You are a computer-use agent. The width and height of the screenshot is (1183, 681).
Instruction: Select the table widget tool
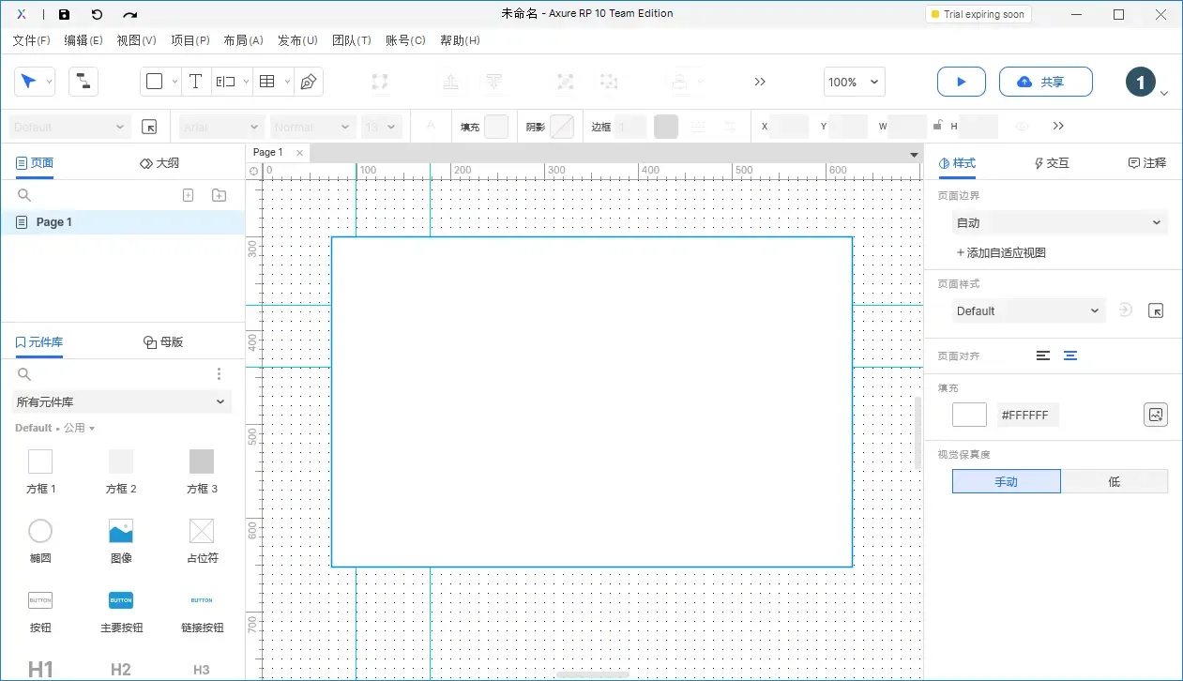click(x=266, y=82)
